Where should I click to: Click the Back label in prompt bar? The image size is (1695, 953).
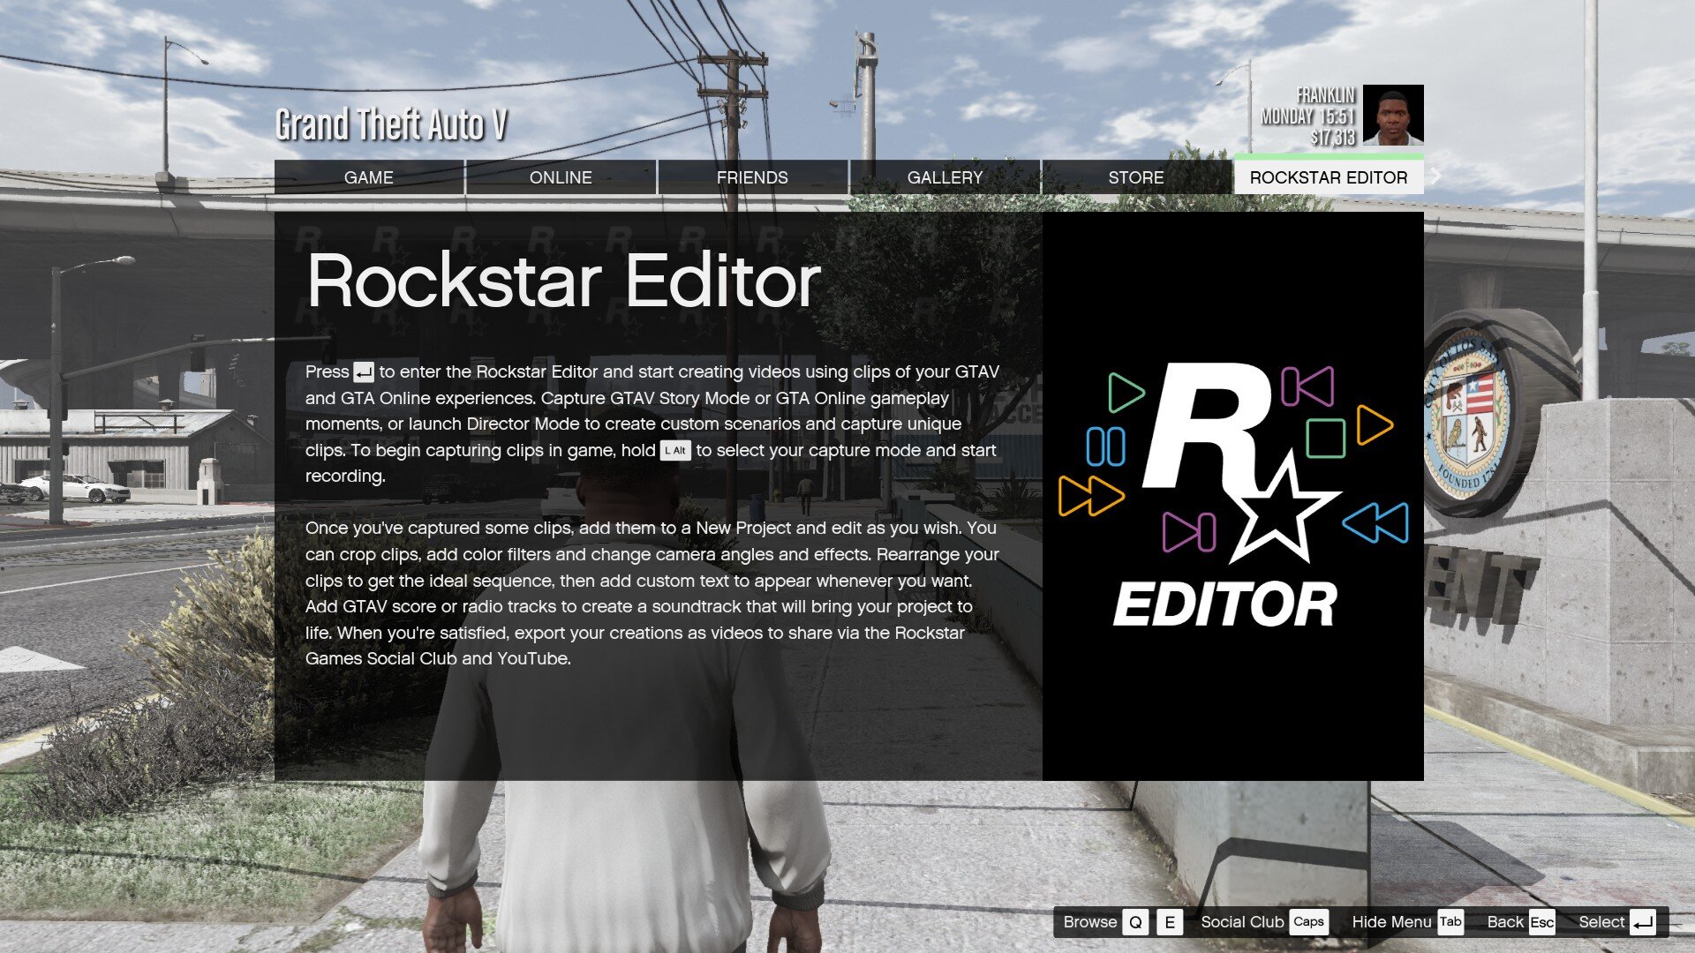[1505, 922]
